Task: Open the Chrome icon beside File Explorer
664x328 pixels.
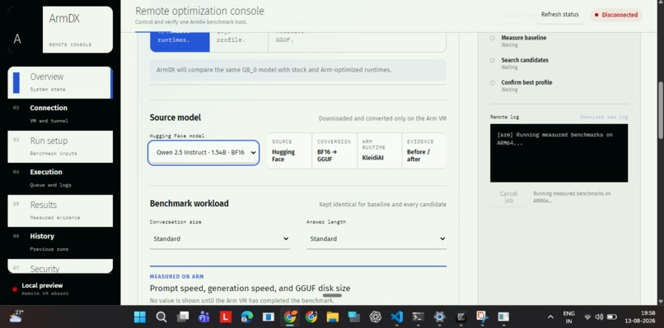Action: point(311,316)
